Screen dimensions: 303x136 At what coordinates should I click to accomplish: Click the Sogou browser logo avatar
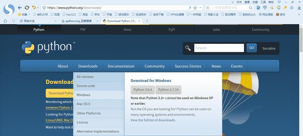tap(9, 9)
